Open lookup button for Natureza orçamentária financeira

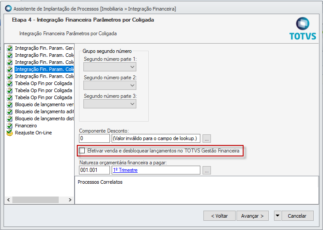pyautogui.click(x=207, y=171)
